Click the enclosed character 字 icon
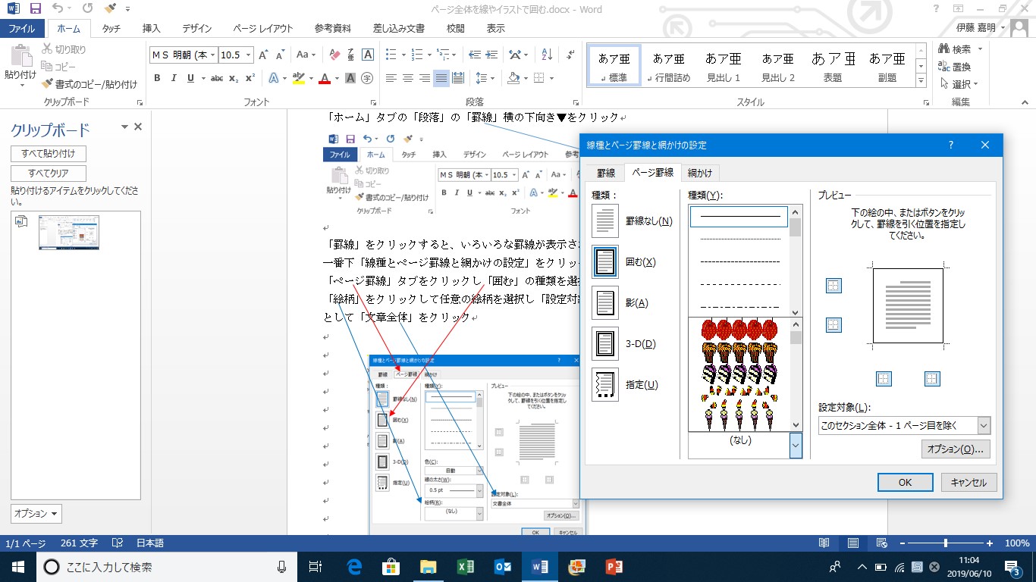The image size is (1036, 582). point(367,78)
